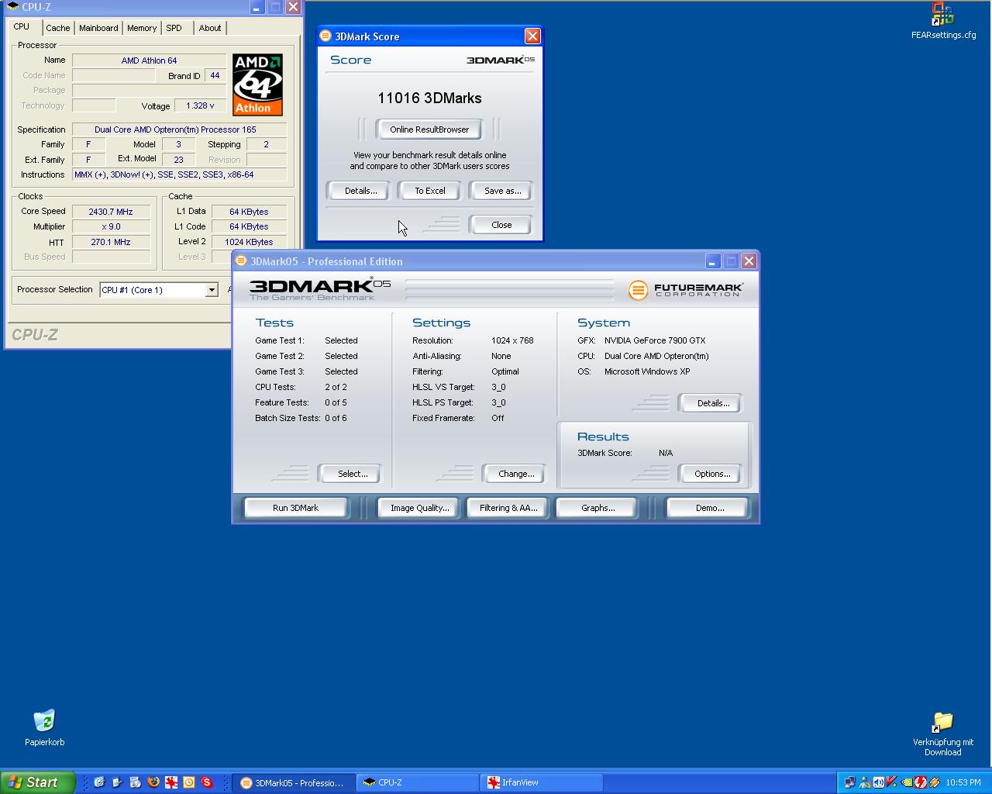Open score Details in 3DMark Score window
Screen dimensions: 992x794
point(360,191)
